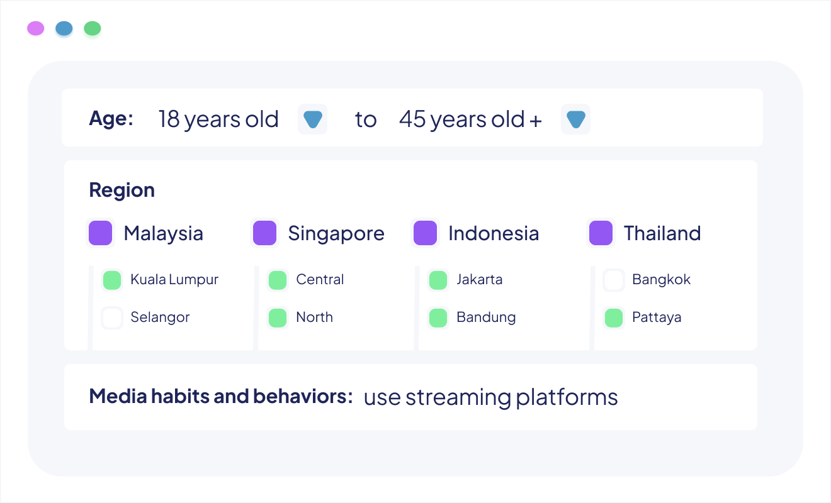Toggle the North checkbox

point(278,318)
